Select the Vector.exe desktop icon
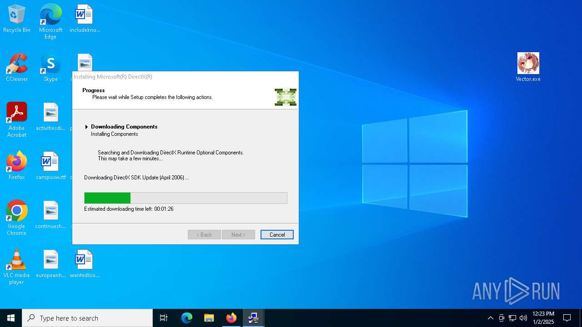This screenshot has height=327, width=582. (528, 67)
